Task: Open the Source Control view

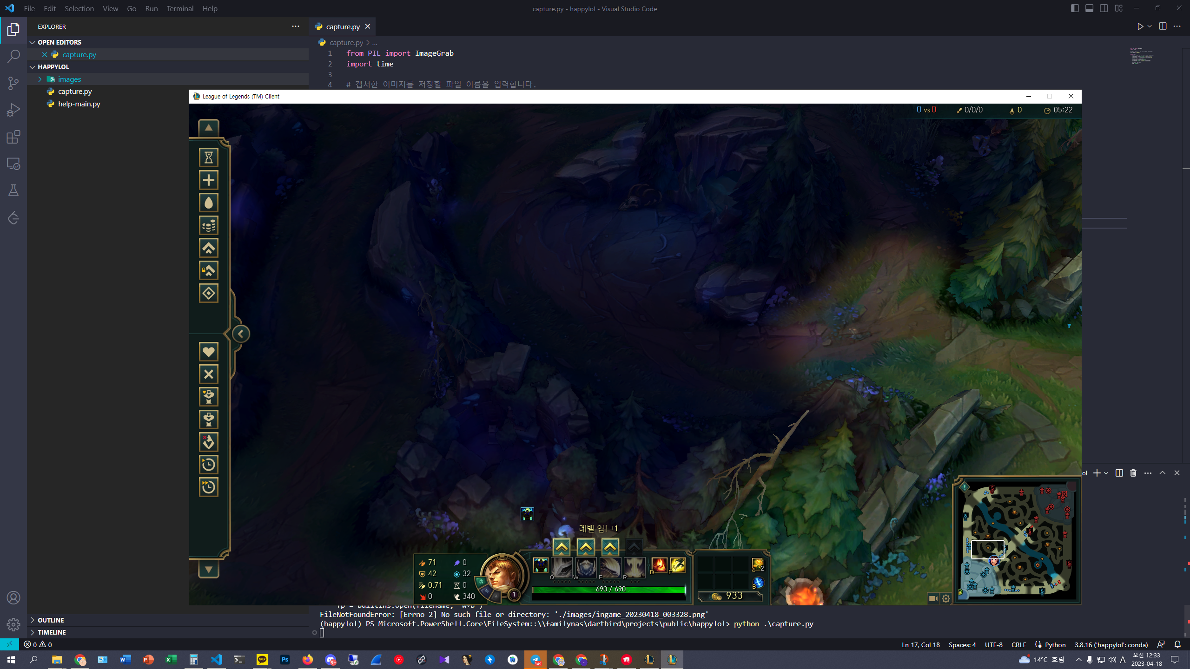Action: pyautogui.click(x=13, y=83)
